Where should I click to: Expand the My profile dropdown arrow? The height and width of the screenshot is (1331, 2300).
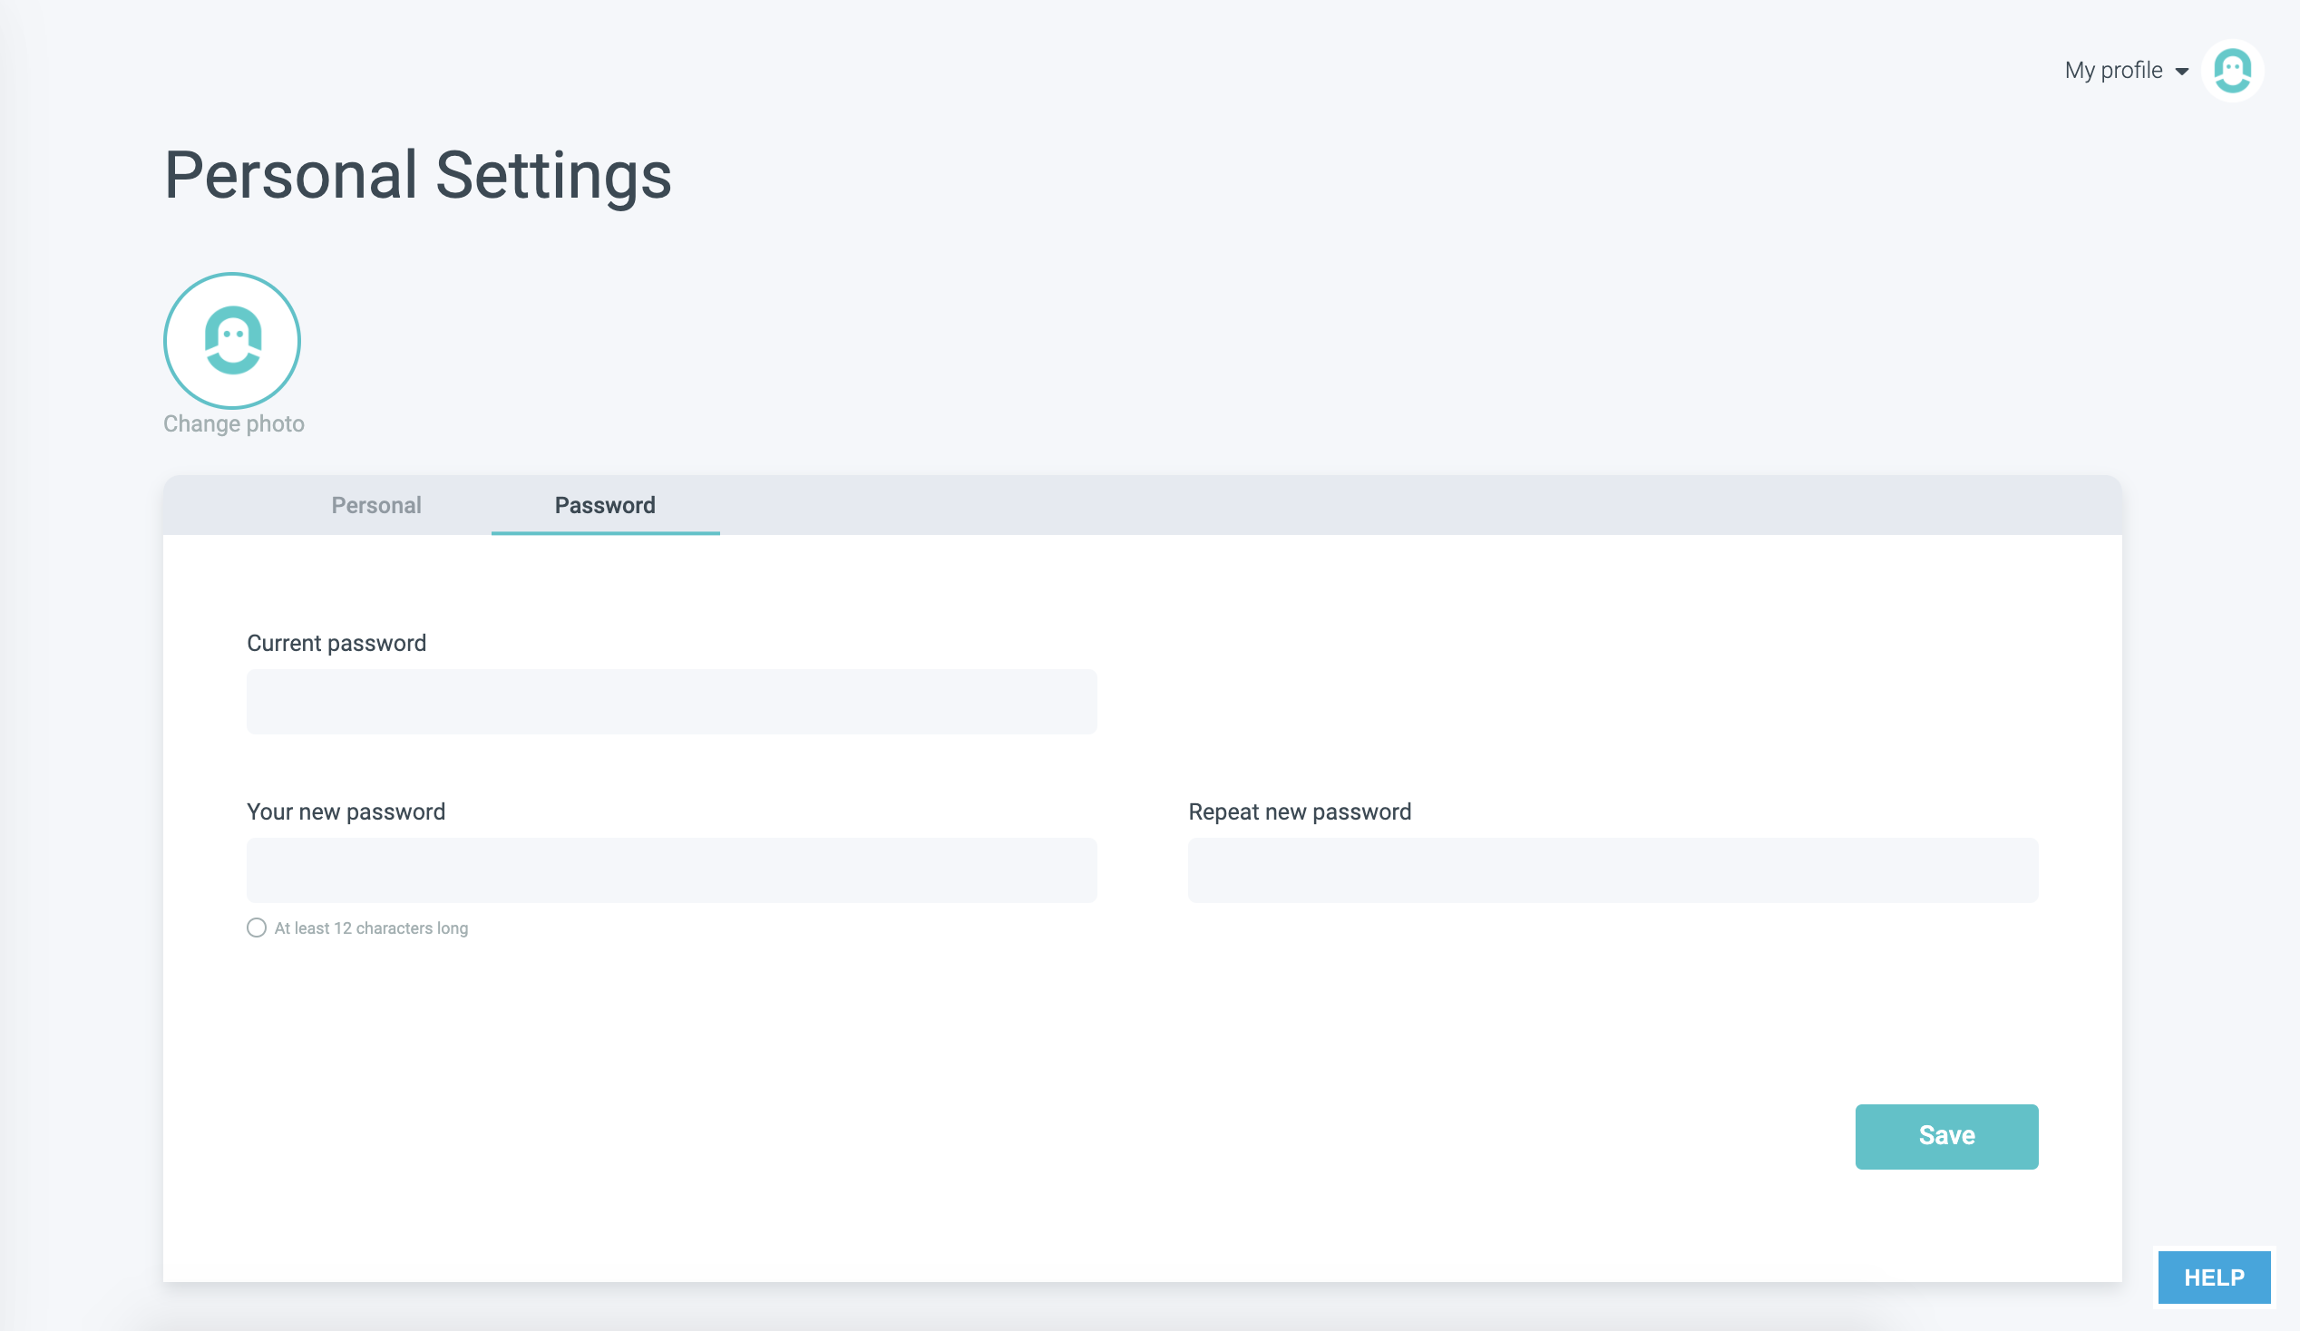pyautogui.click(x=2181, y=71)
